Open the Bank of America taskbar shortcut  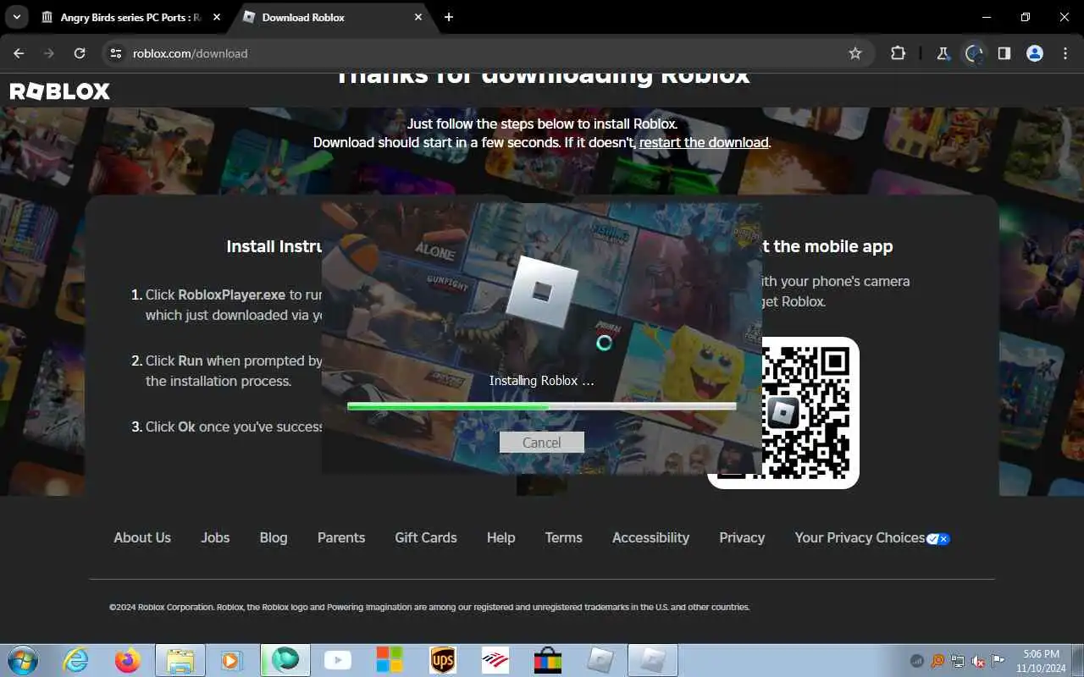tap(495, 660)
